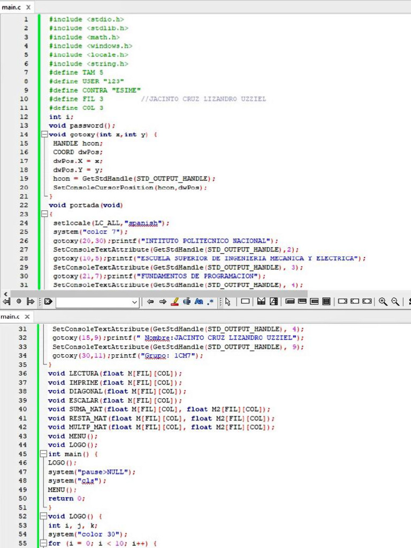Viewport: 411px width, 548px height.
Task: Collapse the main function fold at line 45
Action: tap(44, 454)
